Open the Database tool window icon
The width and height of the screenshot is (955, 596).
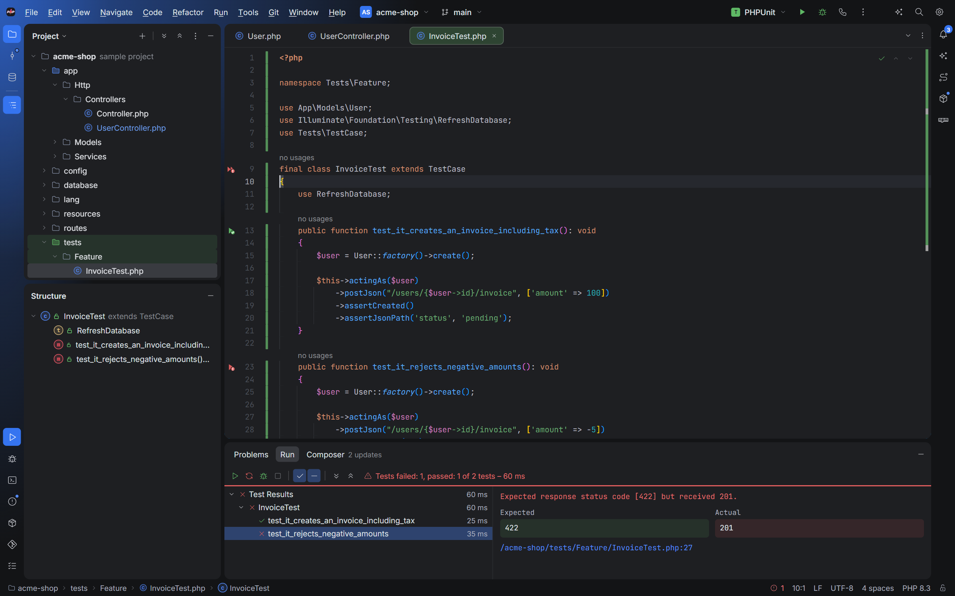12,77
